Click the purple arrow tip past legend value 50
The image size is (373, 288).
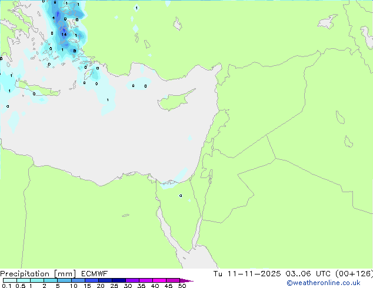[x=186, y=280]
